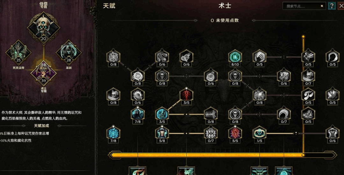Select the crescent moon node showing 0/7
The image size is (344, 175).
tap(284, 114)
